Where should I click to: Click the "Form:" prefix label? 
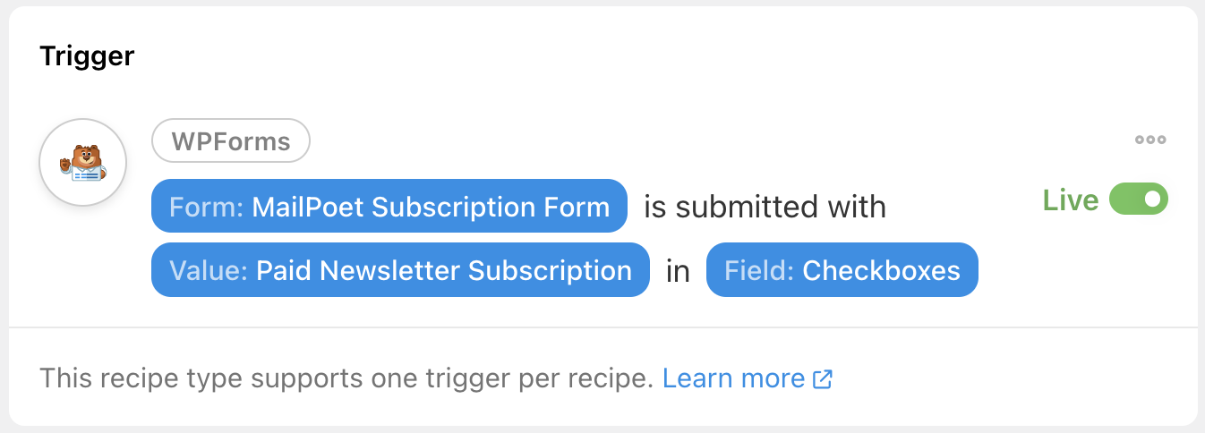point(207,208)
